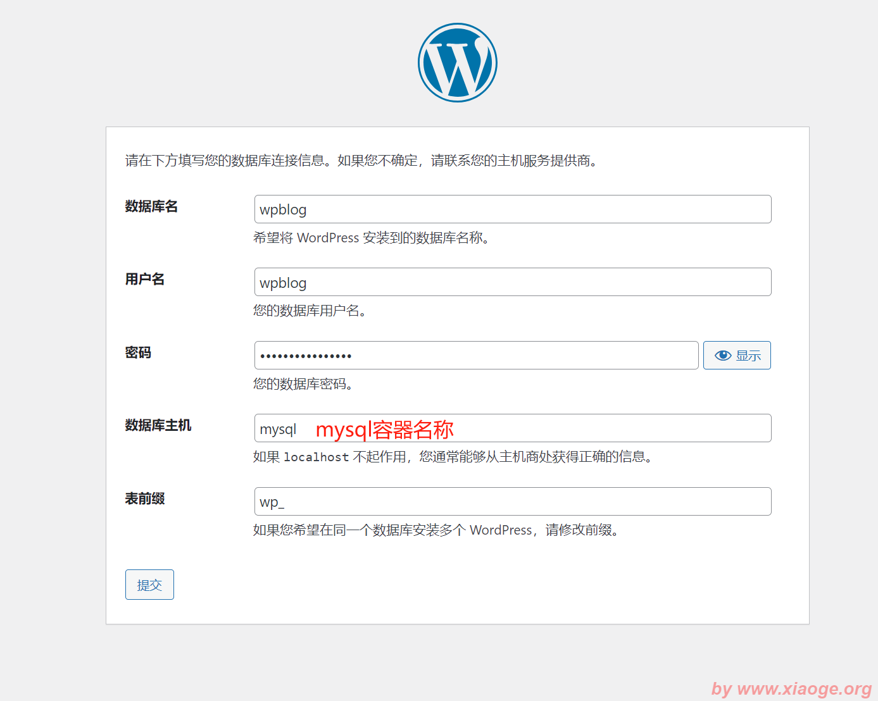Click the 密码 label

pyautogui.click(x=138, y=352)
